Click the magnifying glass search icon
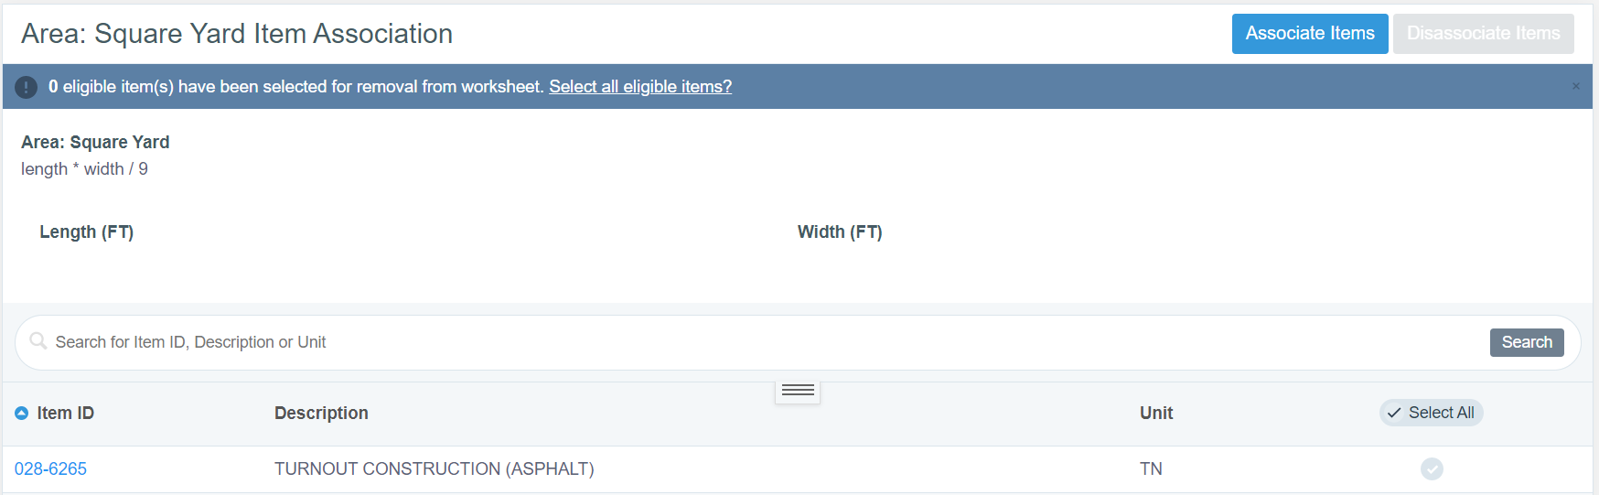This screenshot has height=495, width=1599. click(x=38, y=341)
